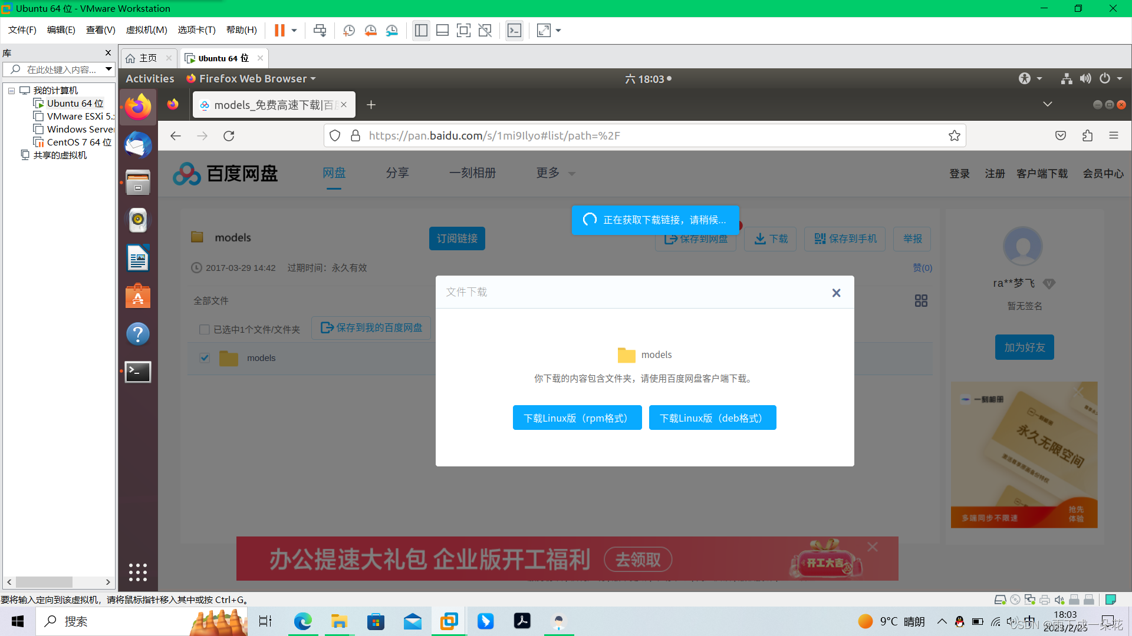Screen dimensions: 1132x636
Task: Open the snapshot manager icon
Action: coord(392,30)
